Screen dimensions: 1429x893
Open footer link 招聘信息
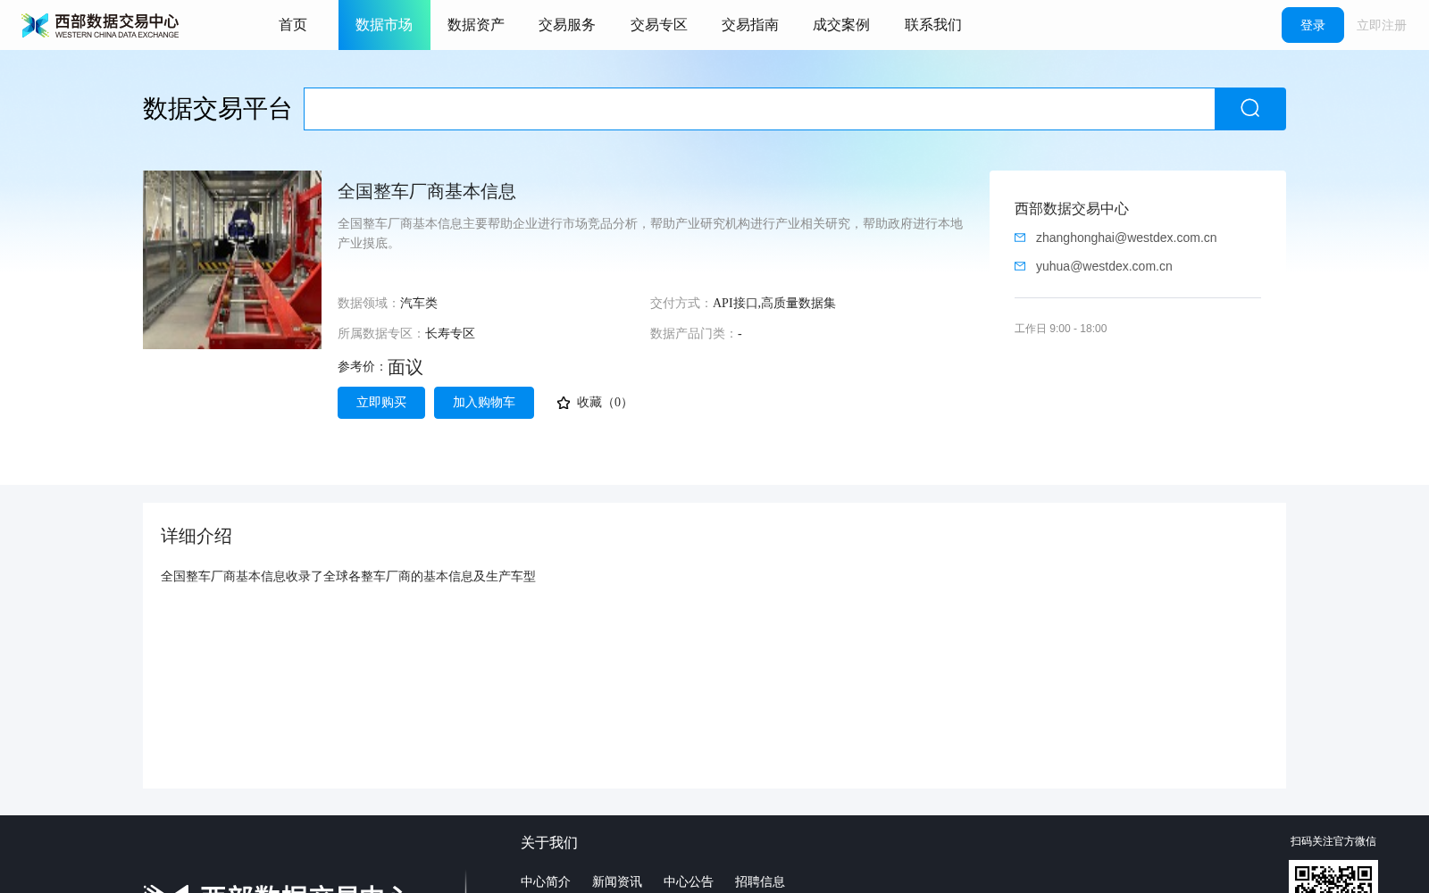(760, 881)
